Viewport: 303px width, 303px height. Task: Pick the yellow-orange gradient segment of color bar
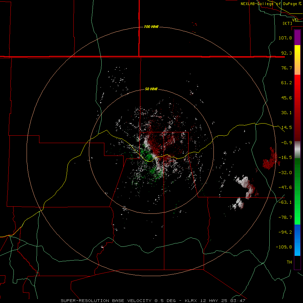(x=297, y=60)
